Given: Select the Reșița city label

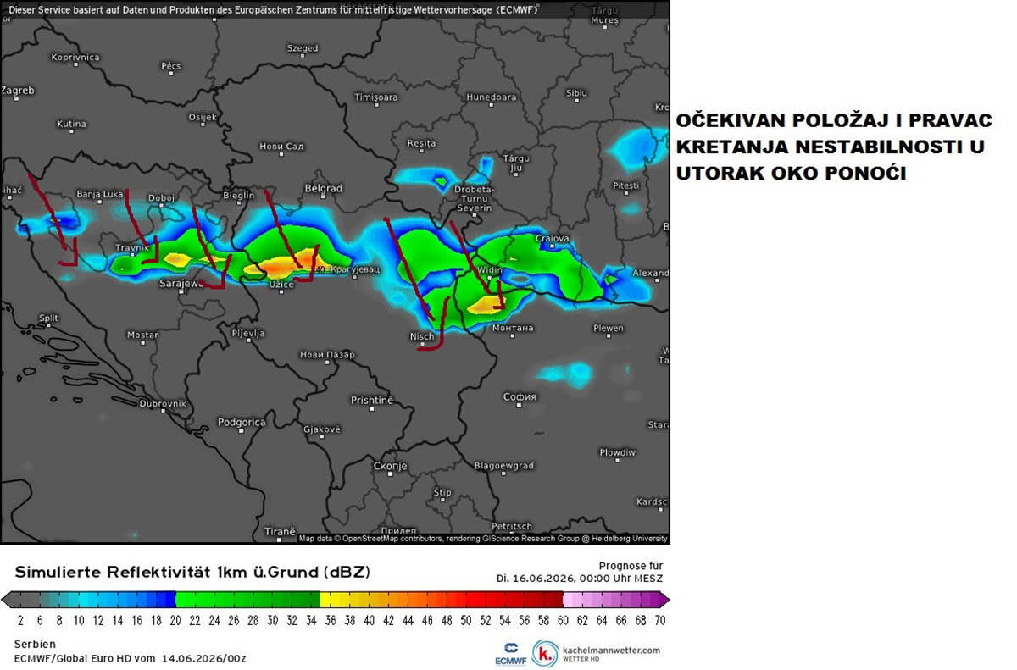Looking at the screenshot, I should 421,143.
